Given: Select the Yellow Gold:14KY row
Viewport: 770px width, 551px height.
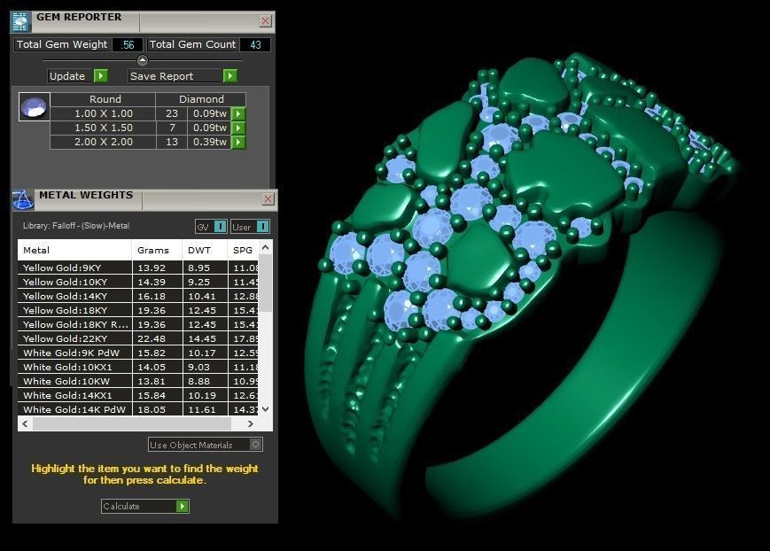Looking at the screenshot, I should [138, 296].
